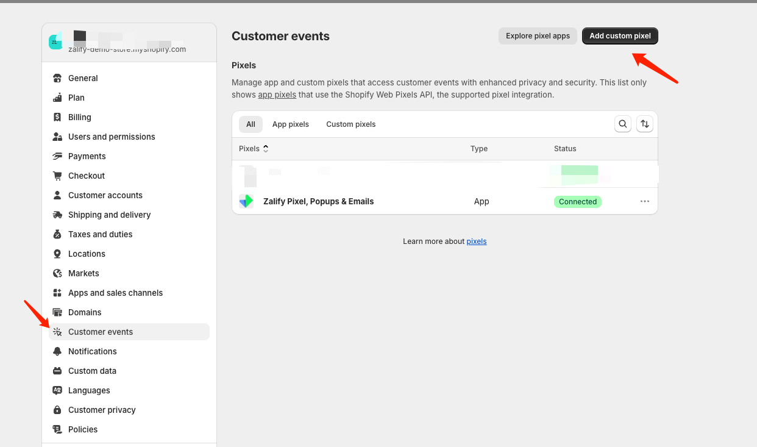Image resolution: width=757 pixels, height=447 pixels.
Task: Open the Learn more pixels link
Action: click(x=476, y=241)
